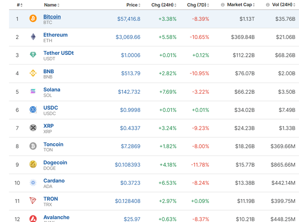Click the BNB logo icon
299x222 pixels.
33,73
